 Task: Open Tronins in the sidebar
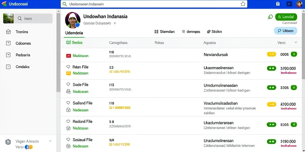click(22, 32)
